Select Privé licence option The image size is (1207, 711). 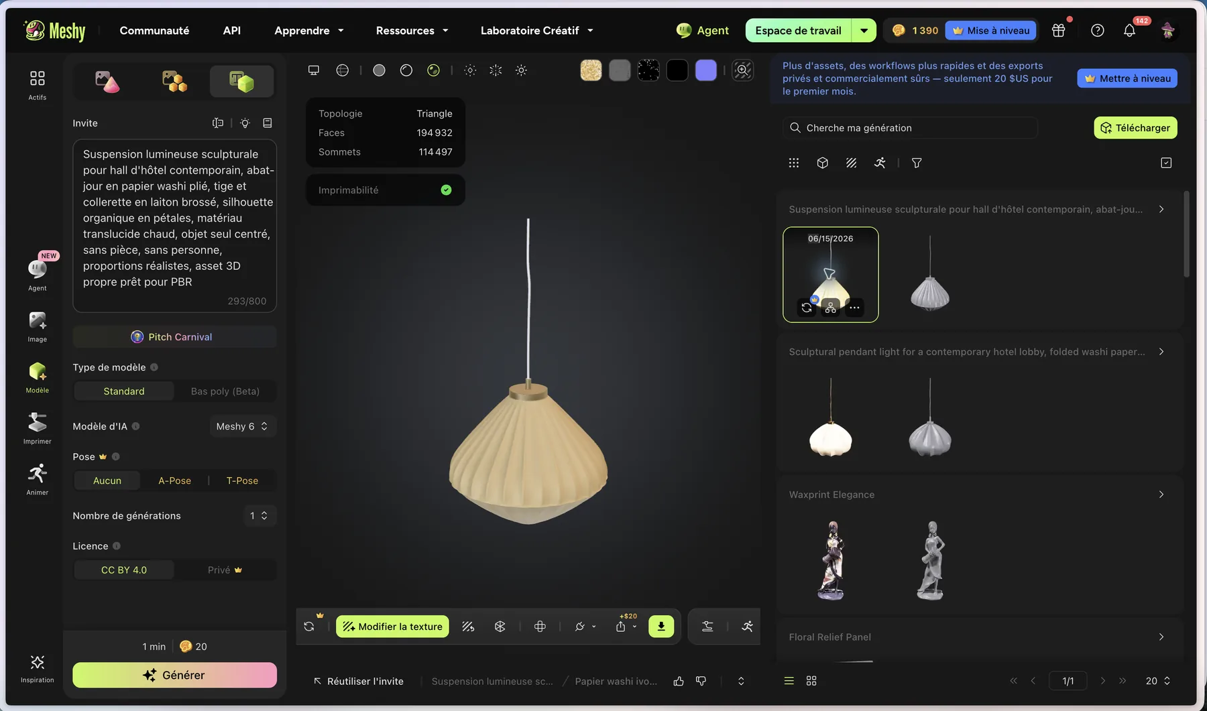point(225,570)
